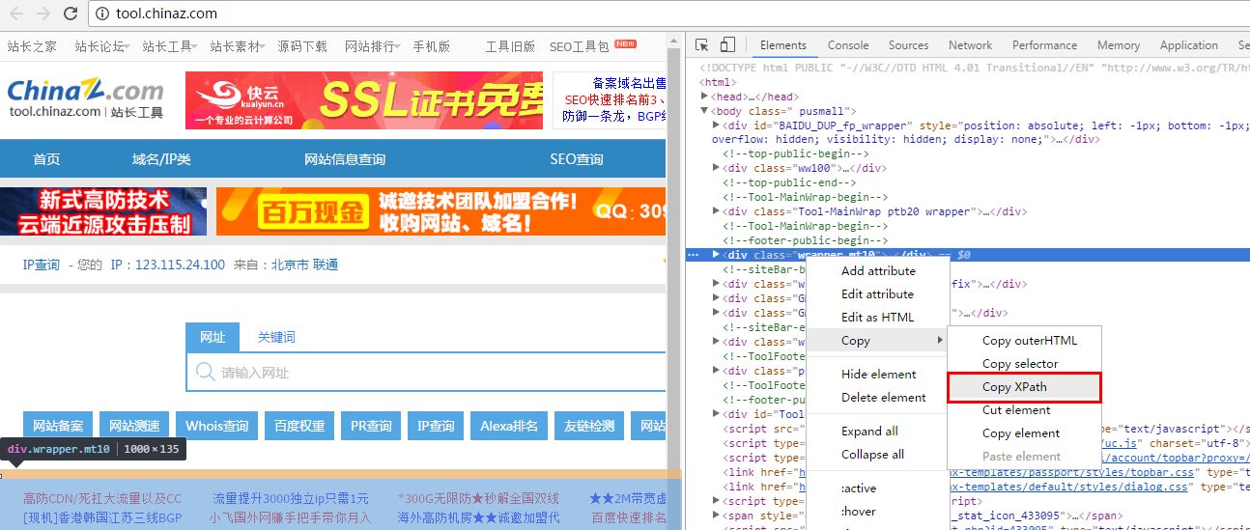Open the Network tab
This screenshot has height=530, width=1250.
pyautogui.click(x=970, y=45)
